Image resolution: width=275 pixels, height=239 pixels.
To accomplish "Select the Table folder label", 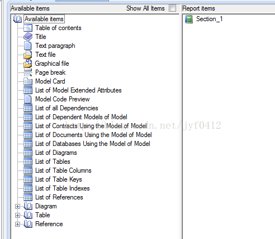I will pyautogui.click(x=42, y=215).
